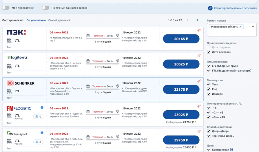Open Редактировать данные перевозки link
The image size is (259, 152).
235,8
